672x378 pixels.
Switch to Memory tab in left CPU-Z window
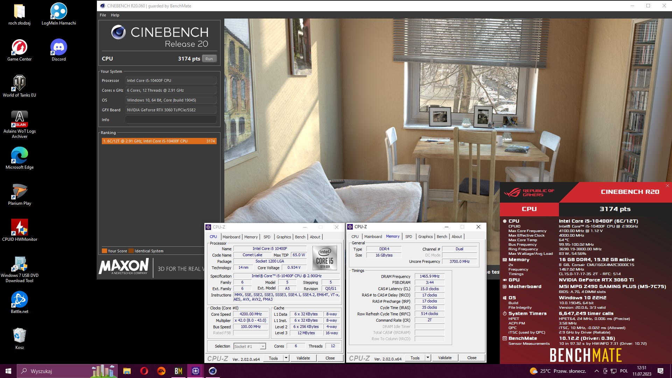(x=251, y=237)
